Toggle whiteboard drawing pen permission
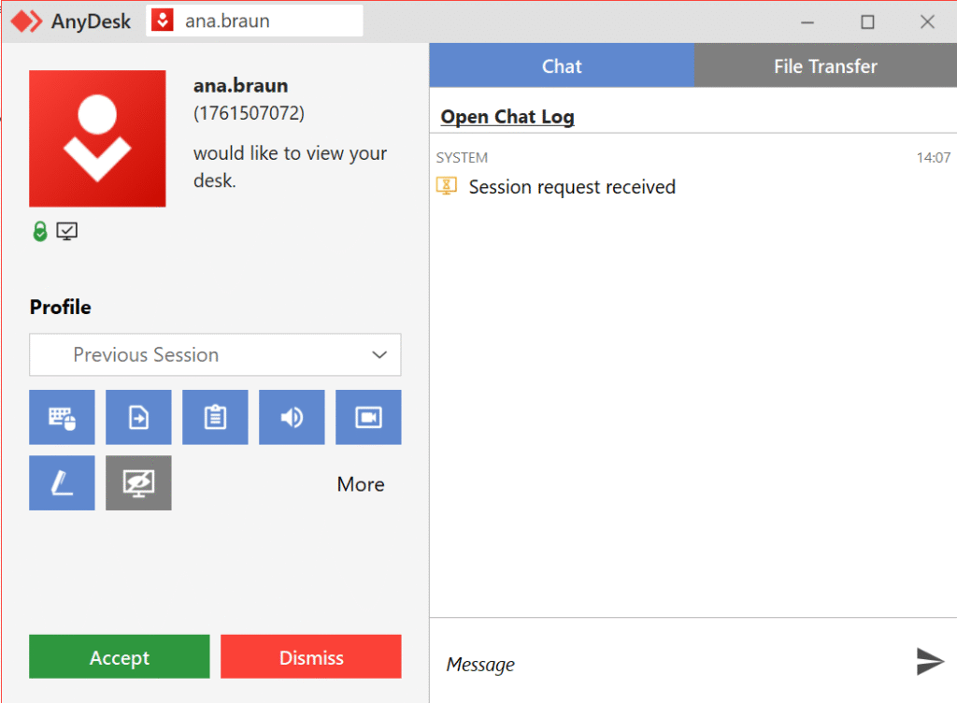 click(62, 482)
